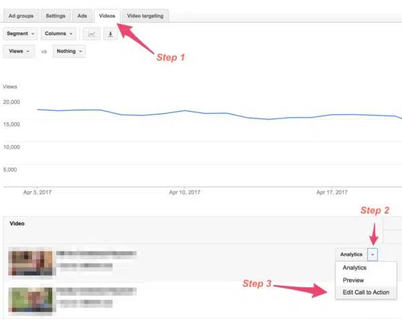Select the Videos tab
Viewport: 402px width, 320px height.
(106, 15)
